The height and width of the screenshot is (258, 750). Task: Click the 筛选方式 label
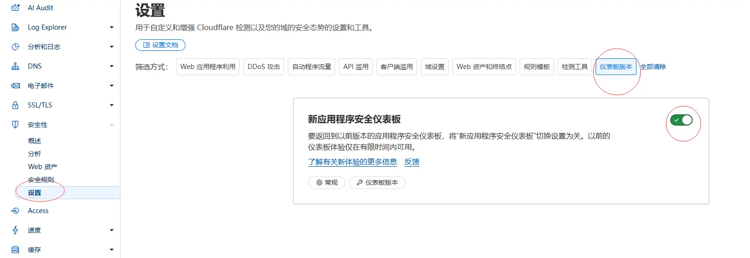[x=152, y=67]
